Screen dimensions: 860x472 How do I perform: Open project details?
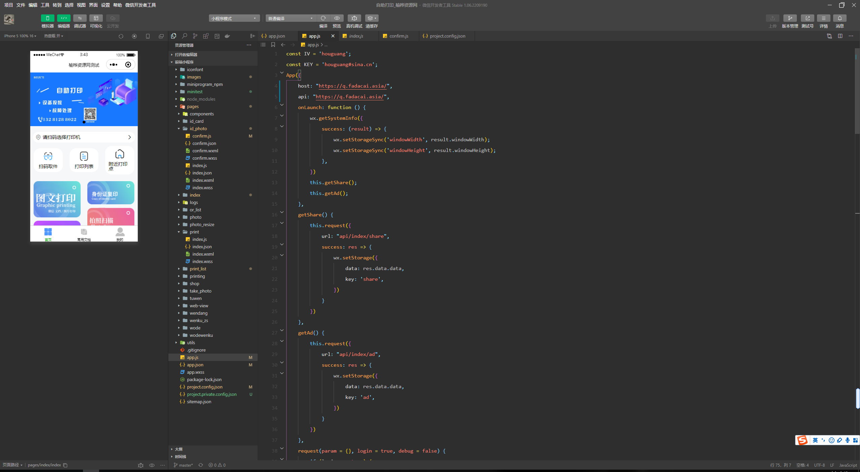(823, 18)
